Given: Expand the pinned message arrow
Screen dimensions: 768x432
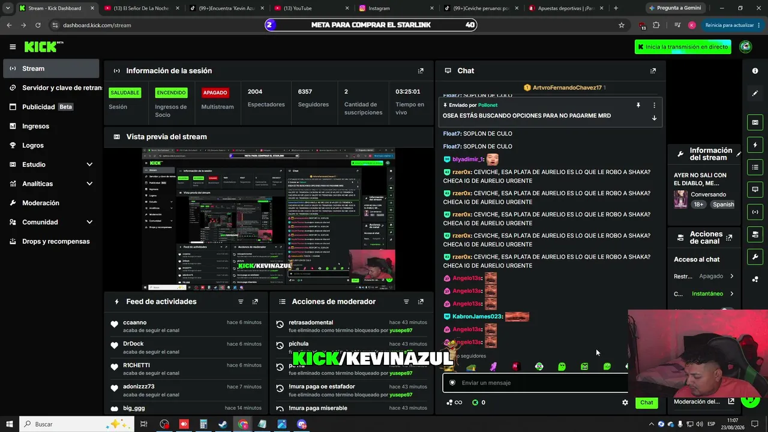Looking at the screenshot, I should pyautogui.click(x=654, y=118).
